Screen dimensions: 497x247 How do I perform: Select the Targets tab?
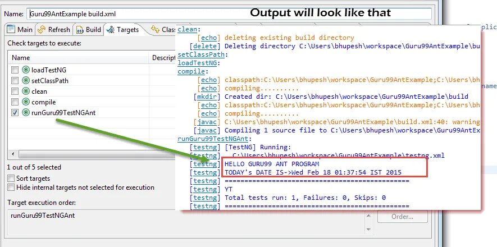[124, 29]
